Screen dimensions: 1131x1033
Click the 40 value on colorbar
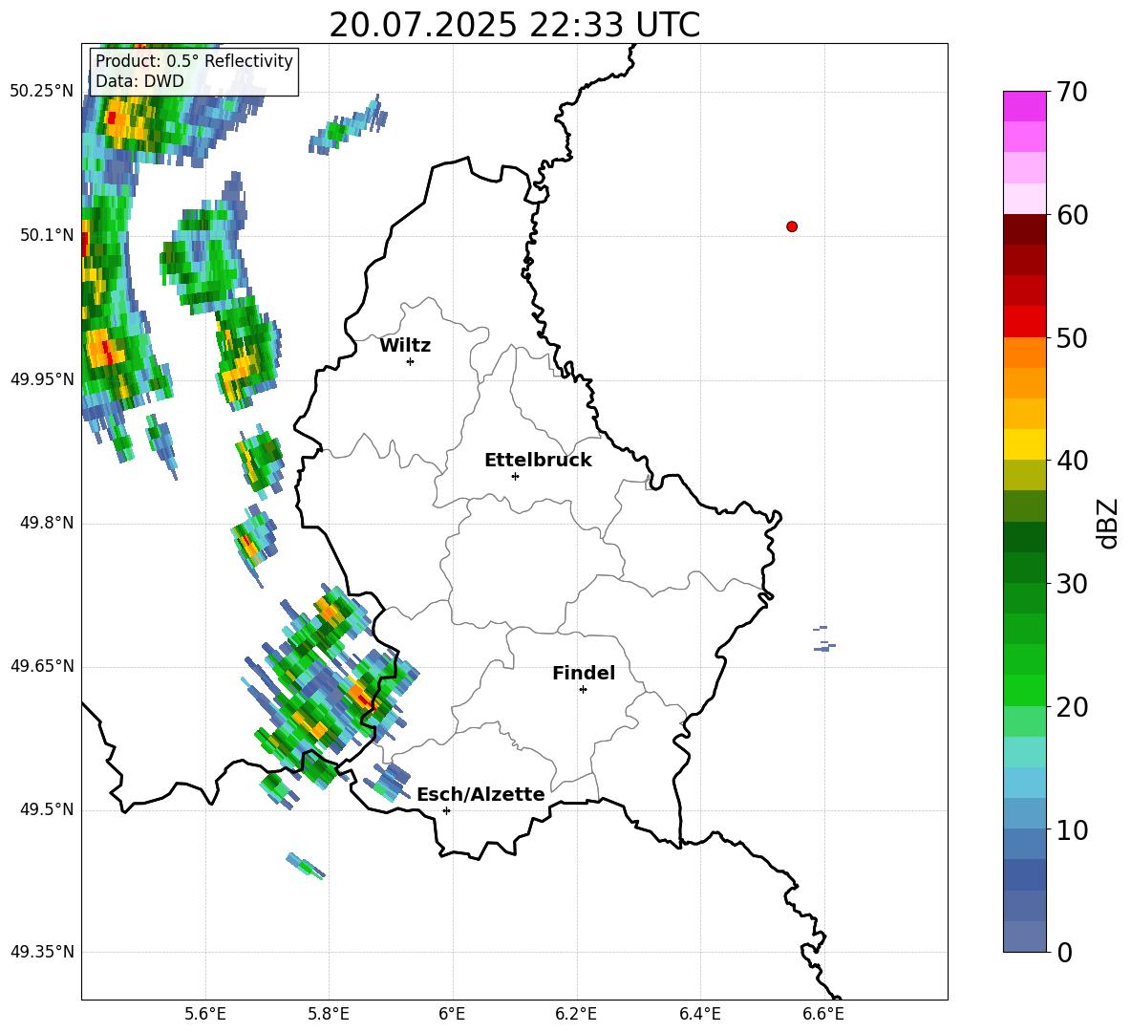point(1072,461)
